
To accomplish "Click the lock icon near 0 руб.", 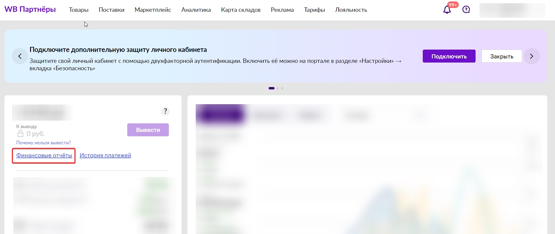I will click(x=20, y=134).
